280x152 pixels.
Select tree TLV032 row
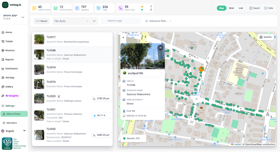72,135
